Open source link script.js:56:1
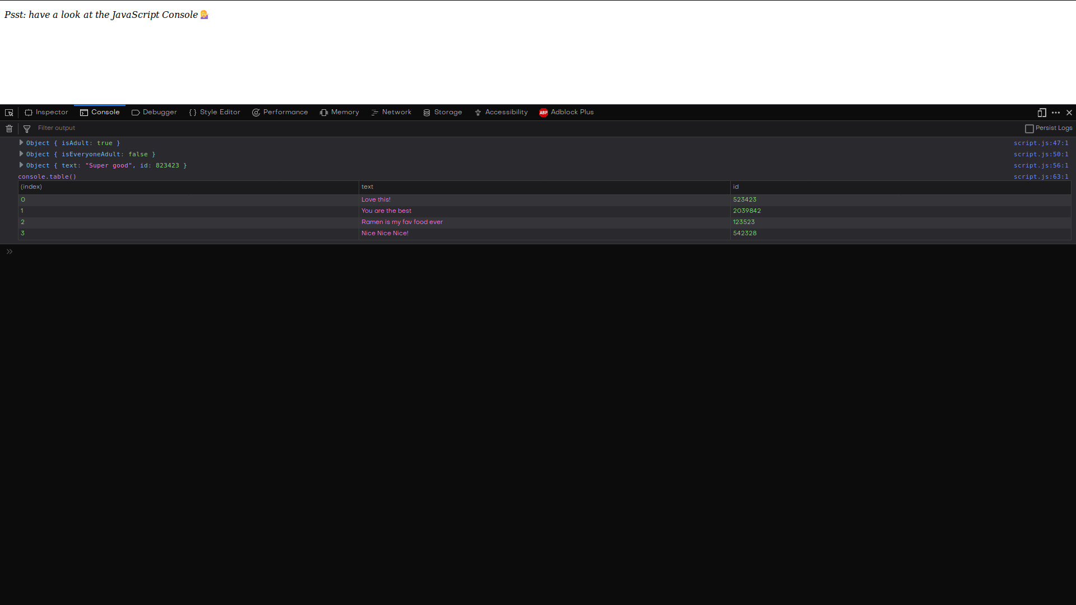The height and width of the screenshot is (605, 1076). click(x=1041, y=165)
